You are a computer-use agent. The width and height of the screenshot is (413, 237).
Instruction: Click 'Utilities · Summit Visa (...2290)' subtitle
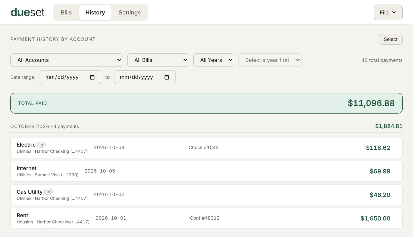47,175
